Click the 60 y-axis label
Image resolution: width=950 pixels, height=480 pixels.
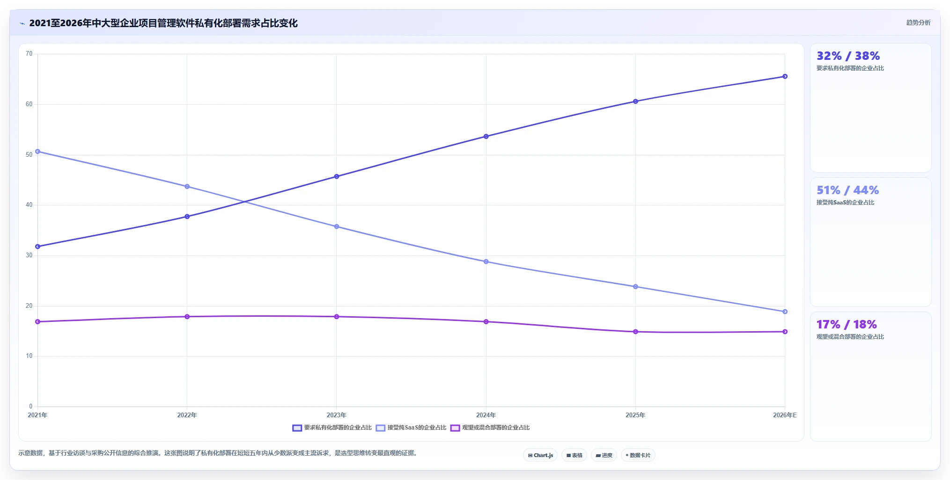29,104
